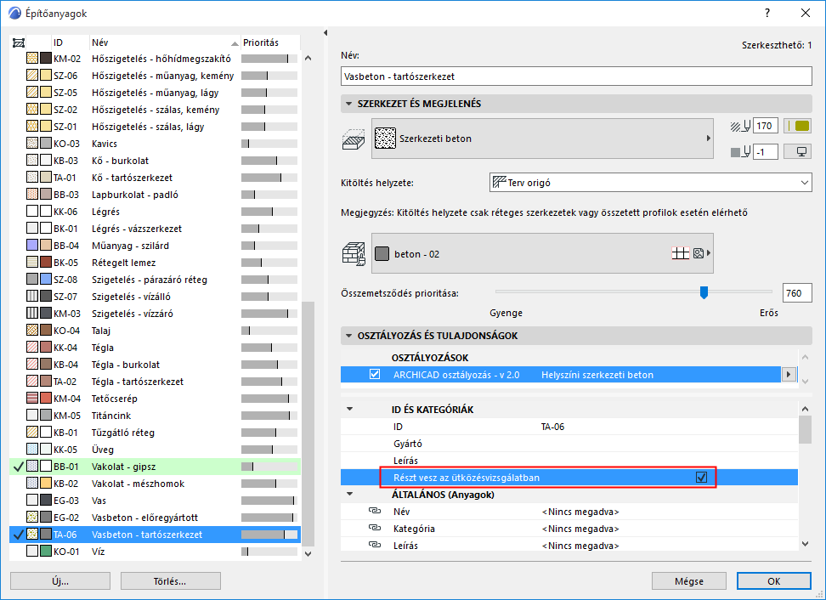
Task: Click the cut fill pattern icon left of Szerkezeti beton
Action: coord(353,139)
